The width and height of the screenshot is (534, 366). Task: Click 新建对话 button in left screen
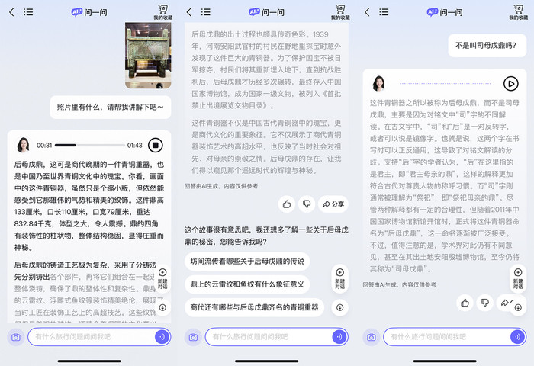tap(162, 279)
